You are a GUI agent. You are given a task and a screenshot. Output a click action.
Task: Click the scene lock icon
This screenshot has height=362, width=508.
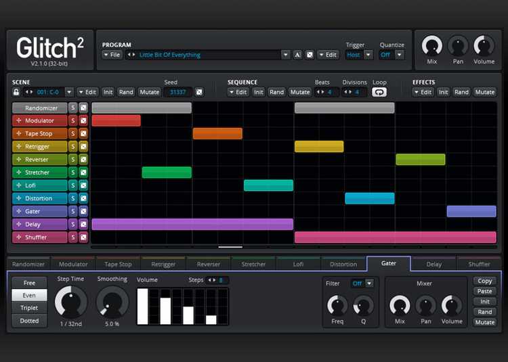point(17,92)
